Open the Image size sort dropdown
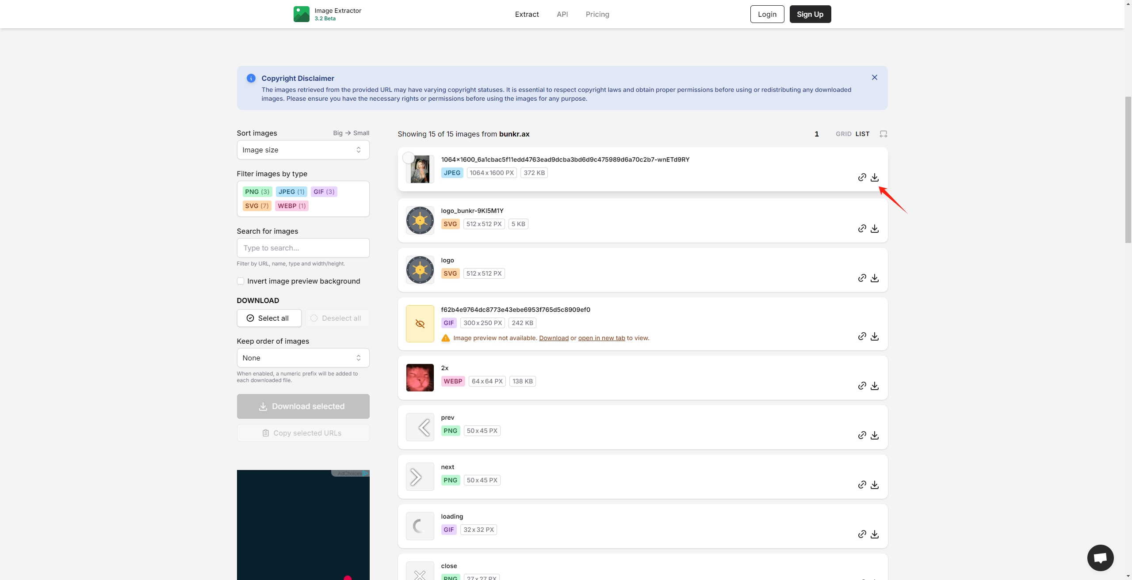The width and height of the screenshot is (1132, 580). [x=302, y=149]
